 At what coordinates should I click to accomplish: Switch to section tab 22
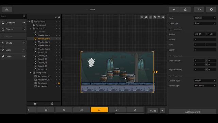81,110
